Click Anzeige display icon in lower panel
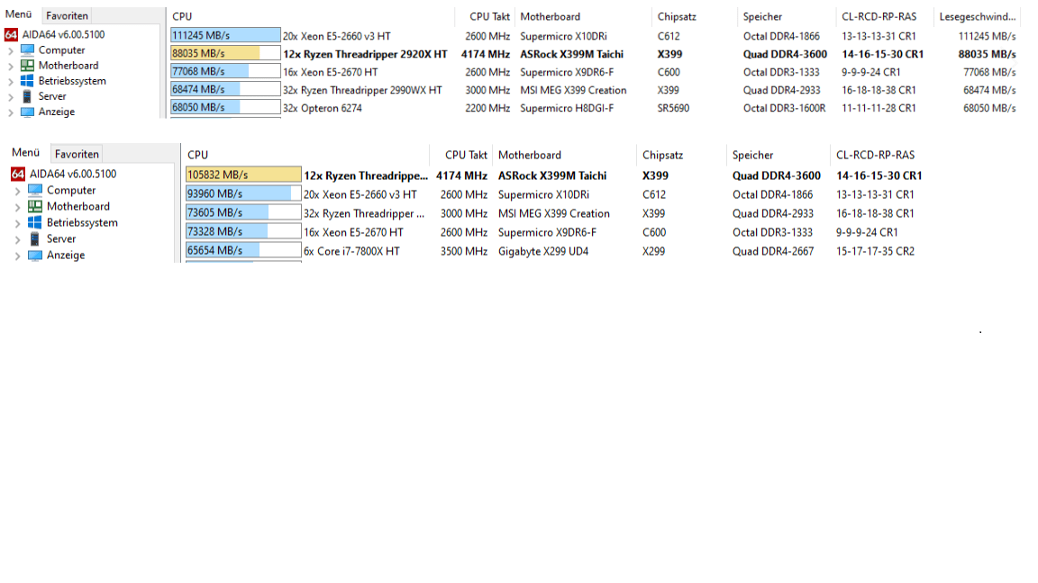Image resolution: width=1038 pixels, height=583 pixels. [35, 256]
